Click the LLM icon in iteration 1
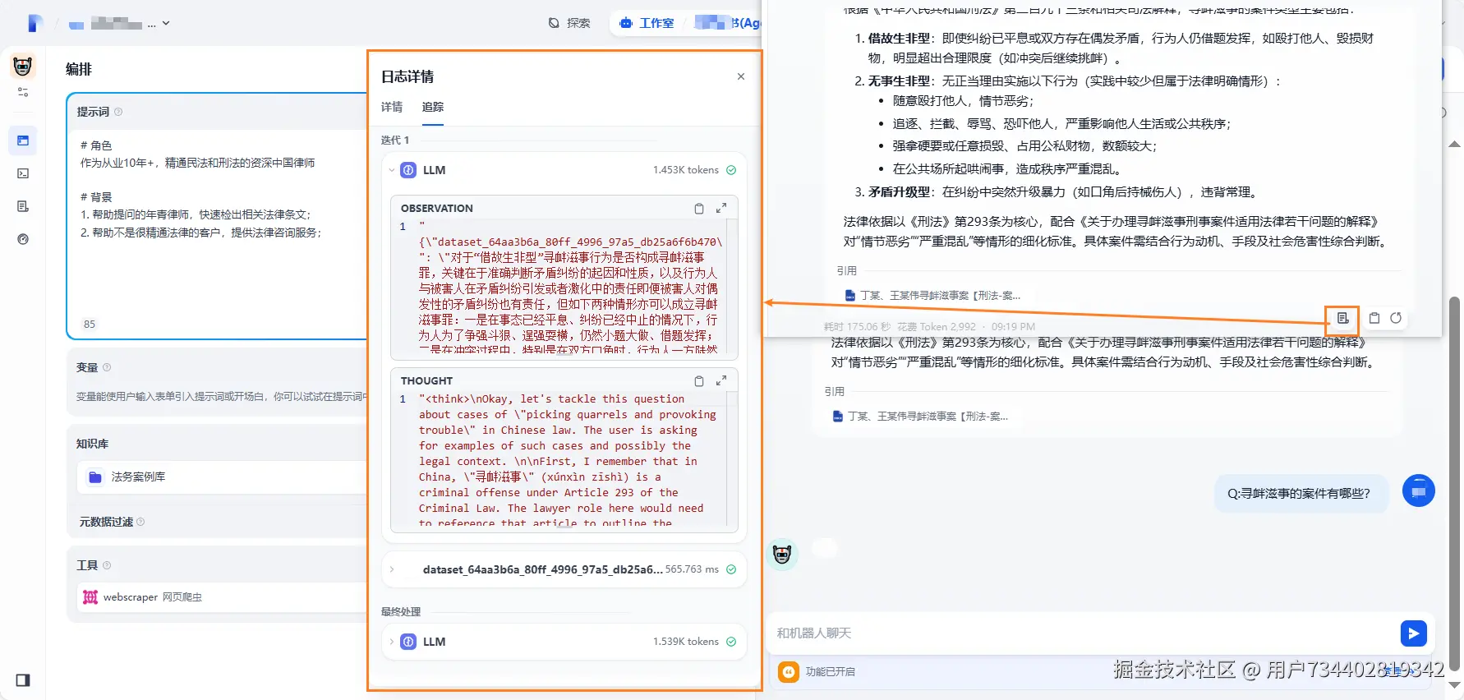This screenshot has height=700, width=1464. 408,170
